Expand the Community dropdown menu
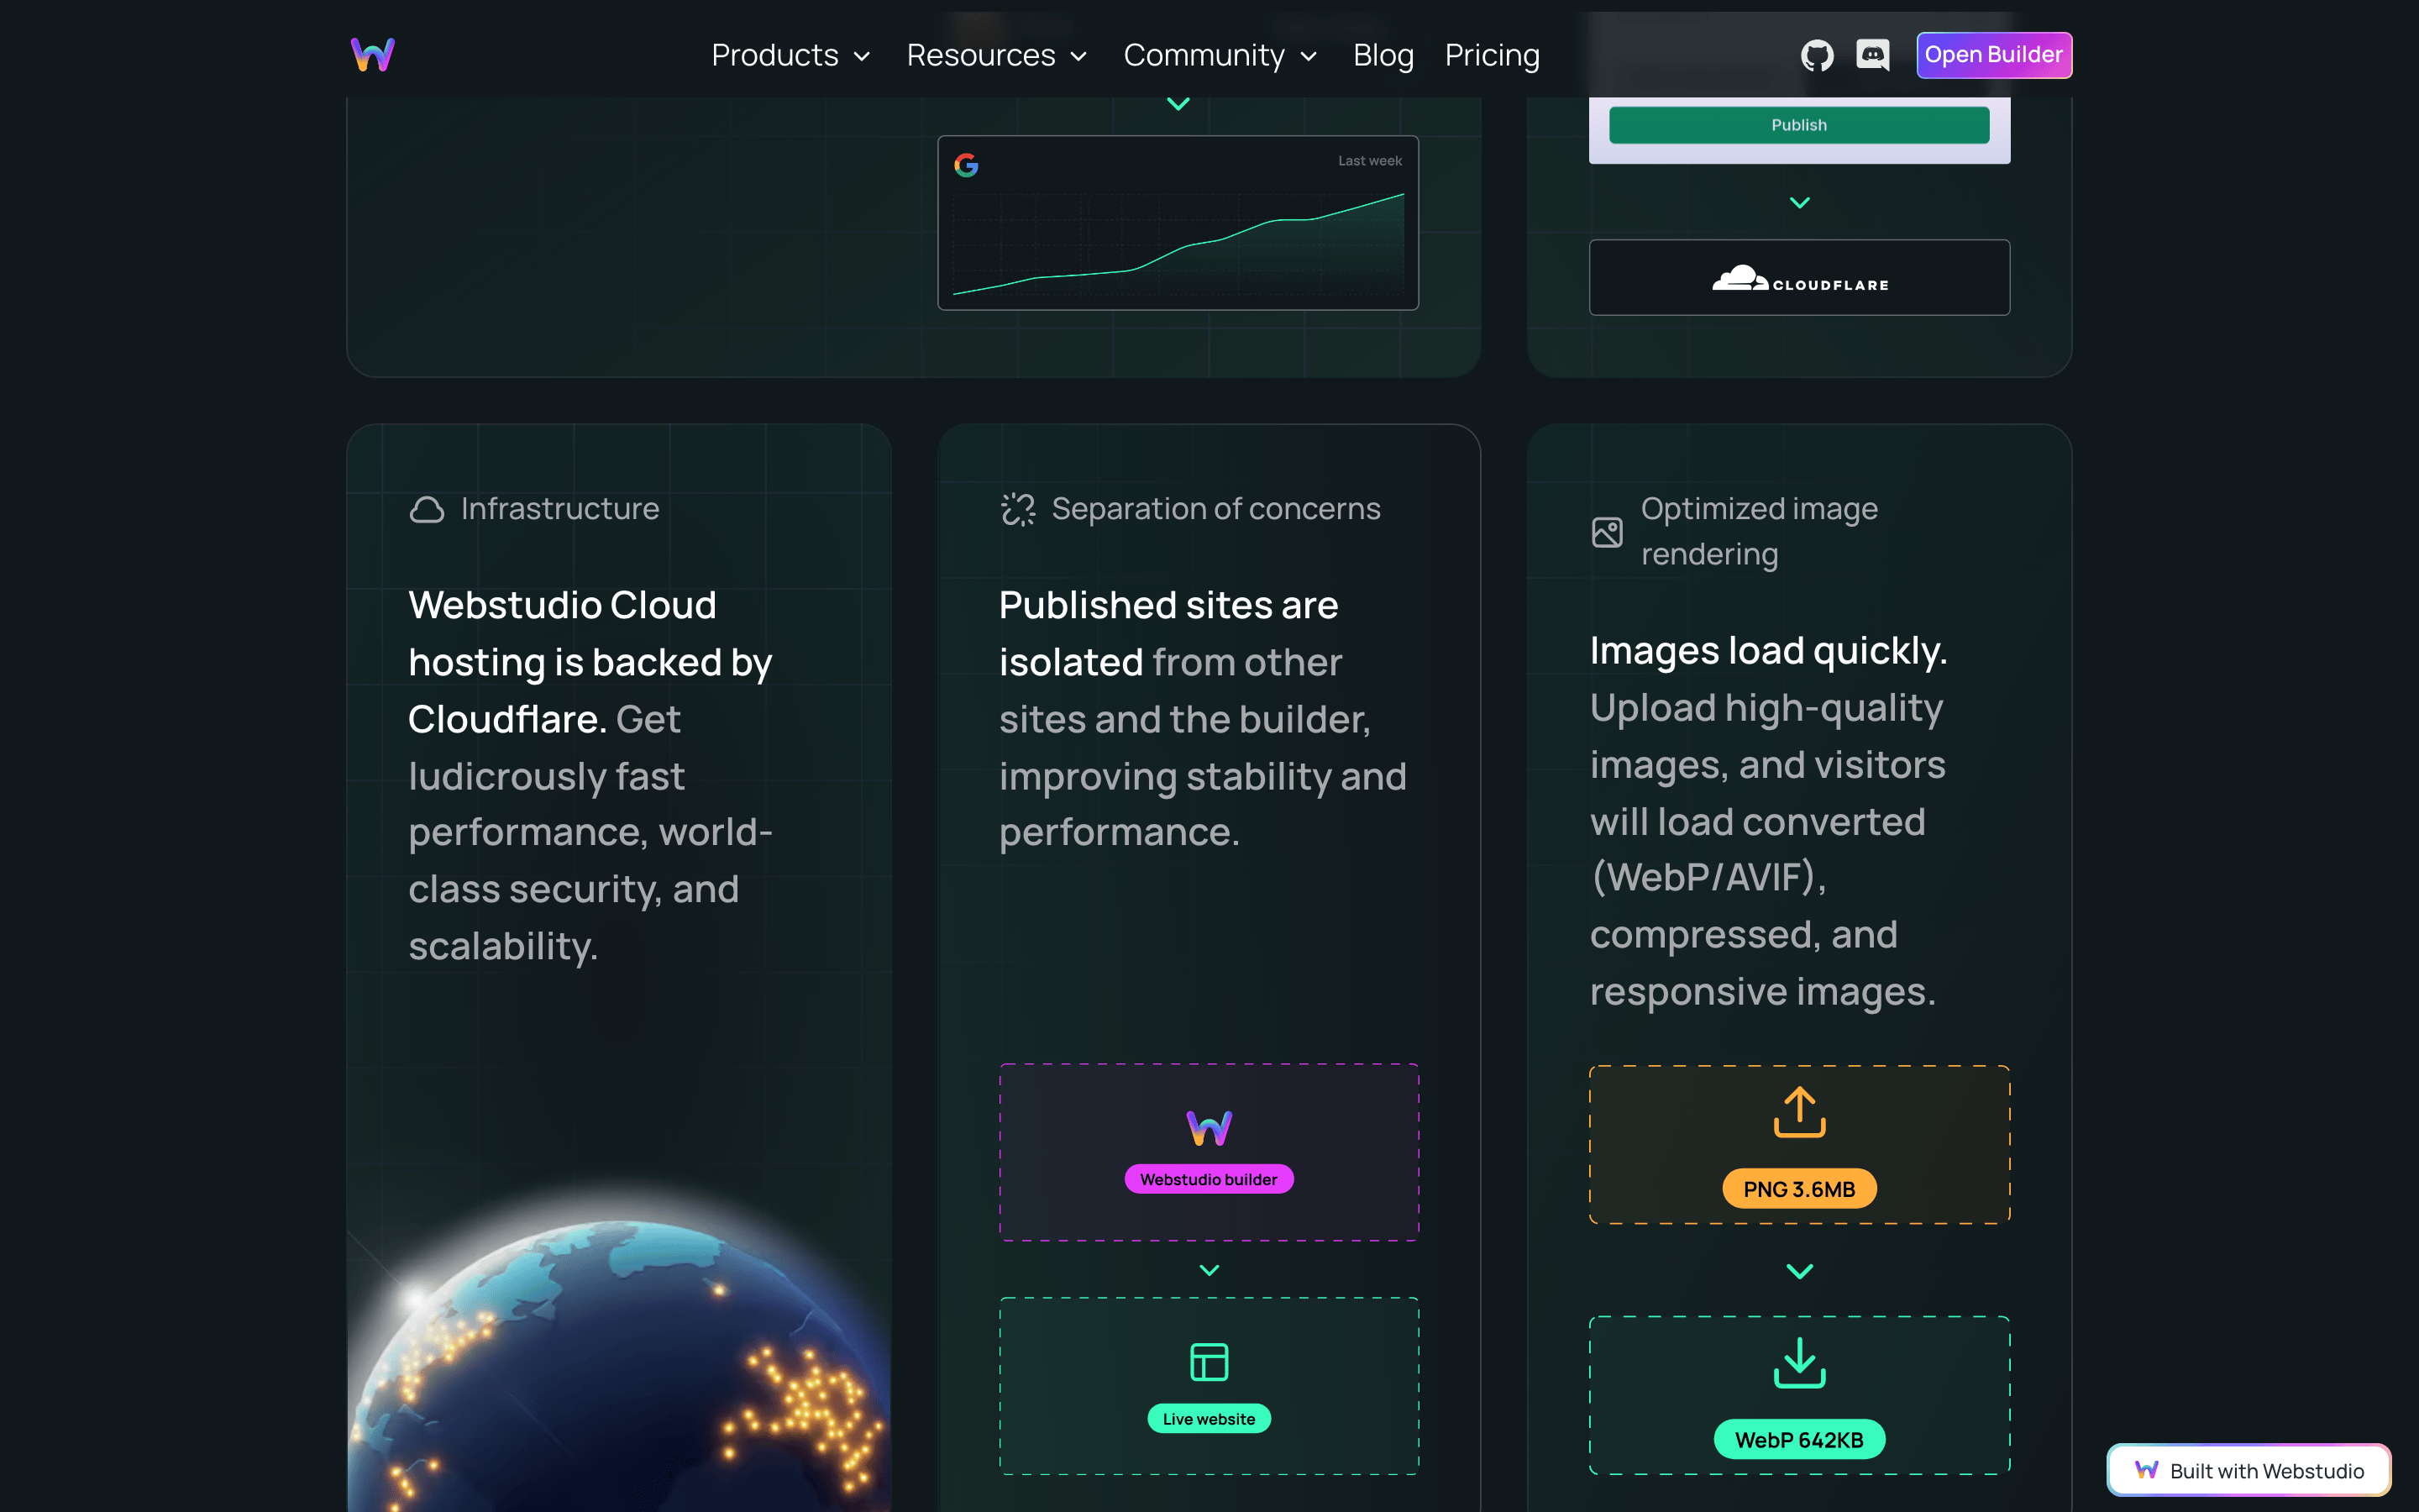 (1220, 55)
